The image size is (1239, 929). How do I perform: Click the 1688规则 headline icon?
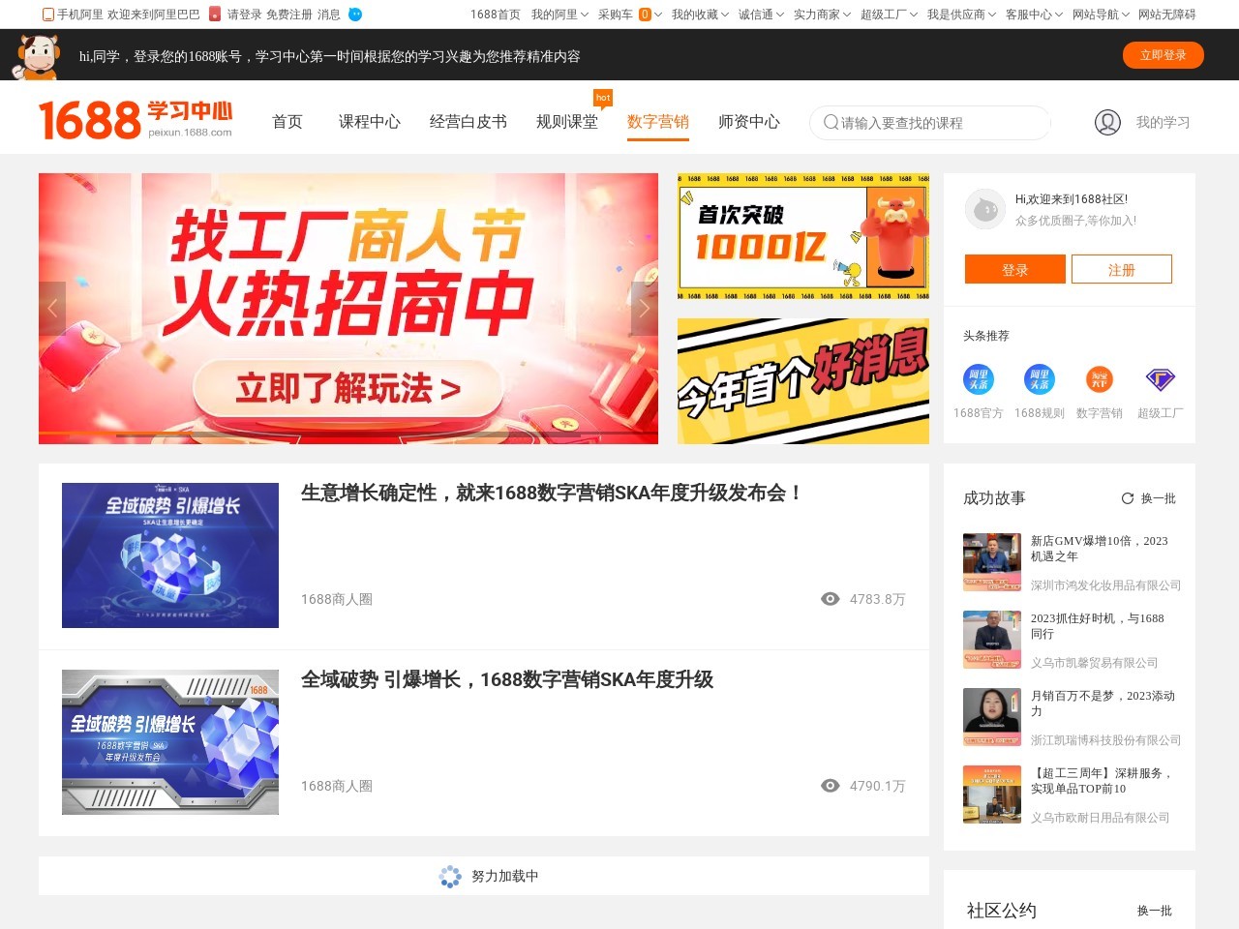tap(1038, 379)
